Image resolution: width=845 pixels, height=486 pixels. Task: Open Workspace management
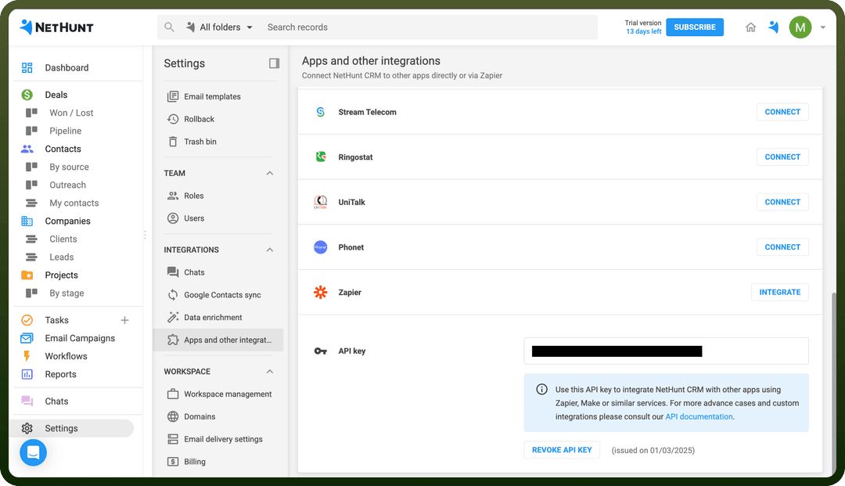[x=228, y=394]
